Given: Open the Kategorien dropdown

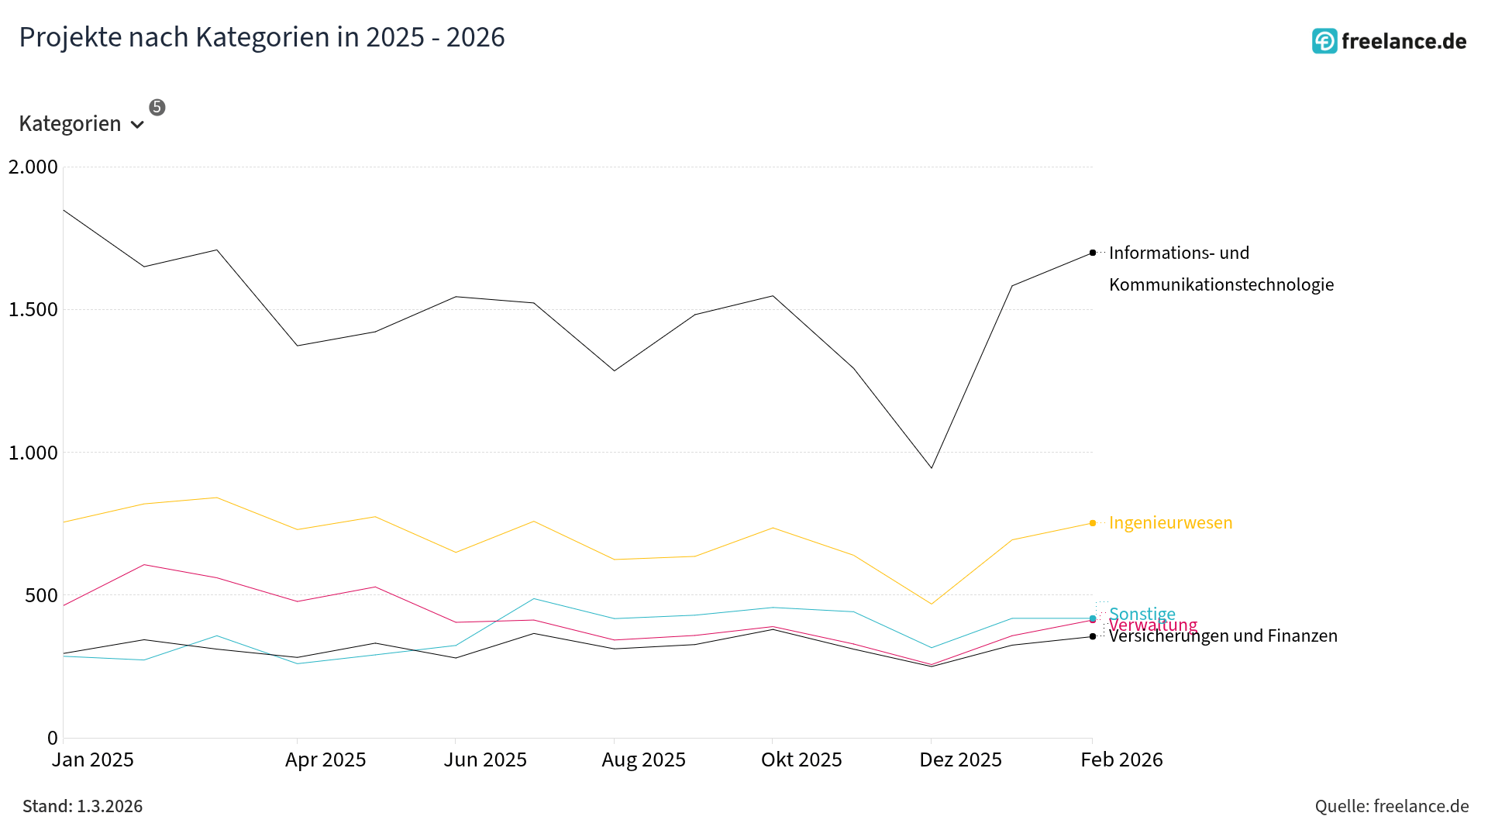Looking at the screenshot, I should (71, 124).
